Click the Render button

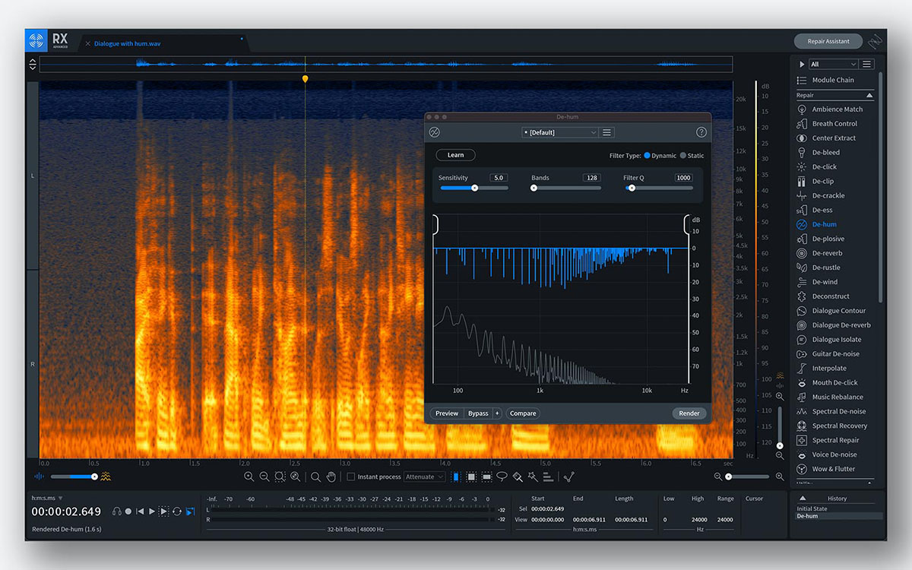click(689, 413)
